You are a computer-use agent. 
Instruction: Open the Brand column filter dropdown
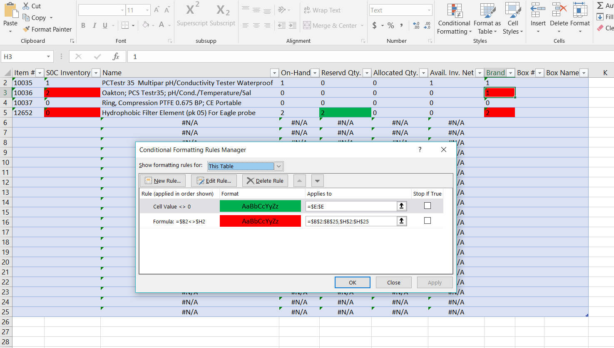pyautogui.click(x=510, y=72)
